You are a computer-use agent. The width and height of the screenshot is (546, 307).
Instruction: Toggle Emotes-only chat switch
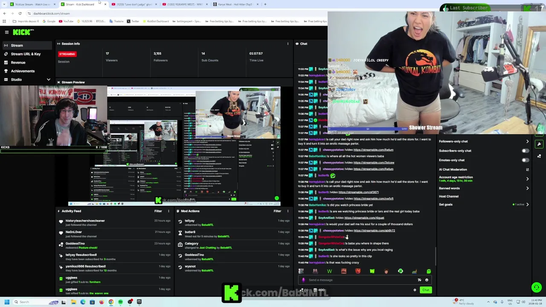coord(525,160)
